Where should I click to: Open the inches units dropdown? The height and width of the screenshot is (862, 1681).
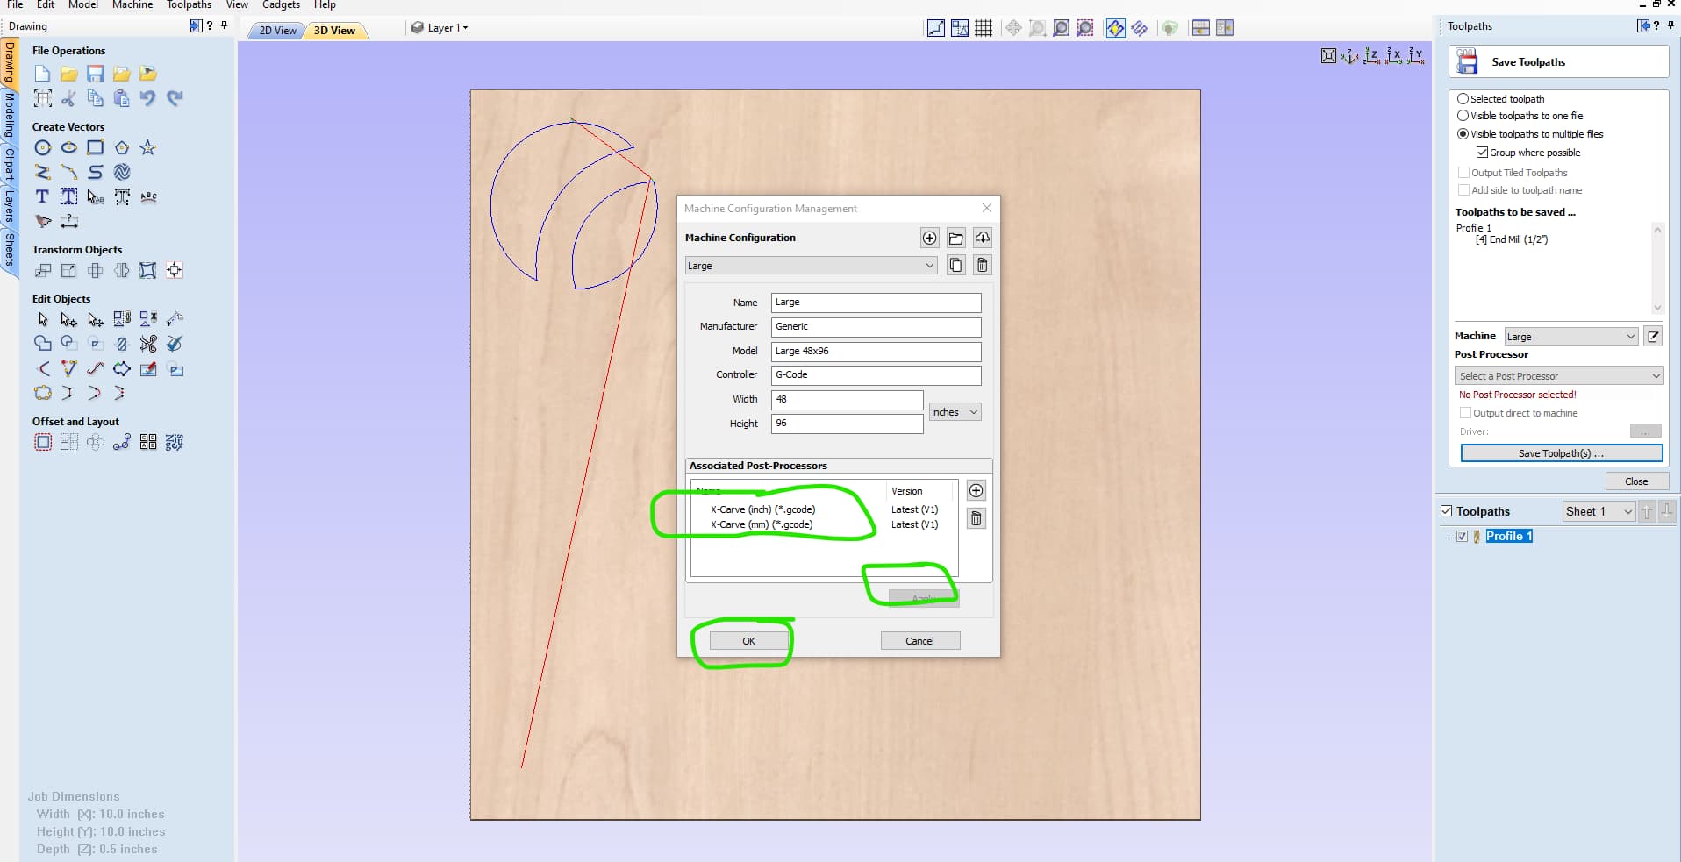pos(954,411)
